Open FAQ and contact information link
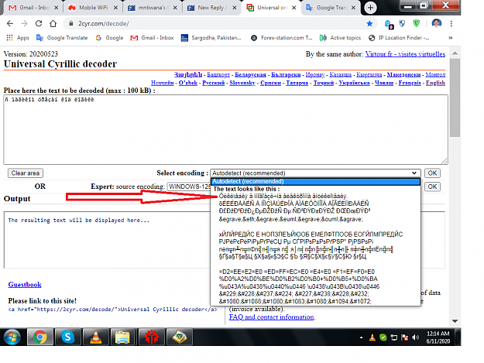This screenshot has height=363, width=484. point(272,317)
